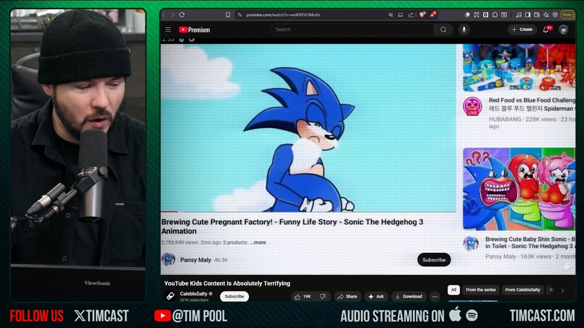The height and width of the screenshot is (328, 584).
Task: Open the site settings icon in the address bar
Action: (x=240, y=15)
